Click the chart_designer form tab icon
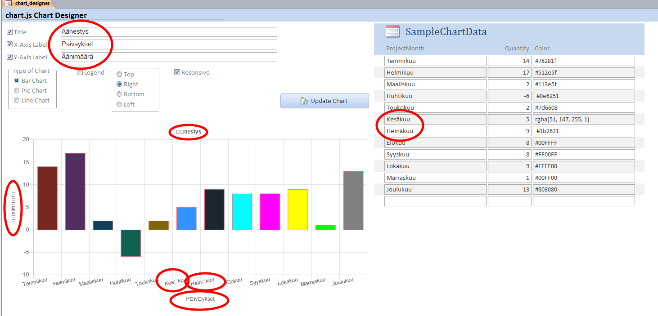The width and height of the screenshot is (658, 316). point(8,3)
